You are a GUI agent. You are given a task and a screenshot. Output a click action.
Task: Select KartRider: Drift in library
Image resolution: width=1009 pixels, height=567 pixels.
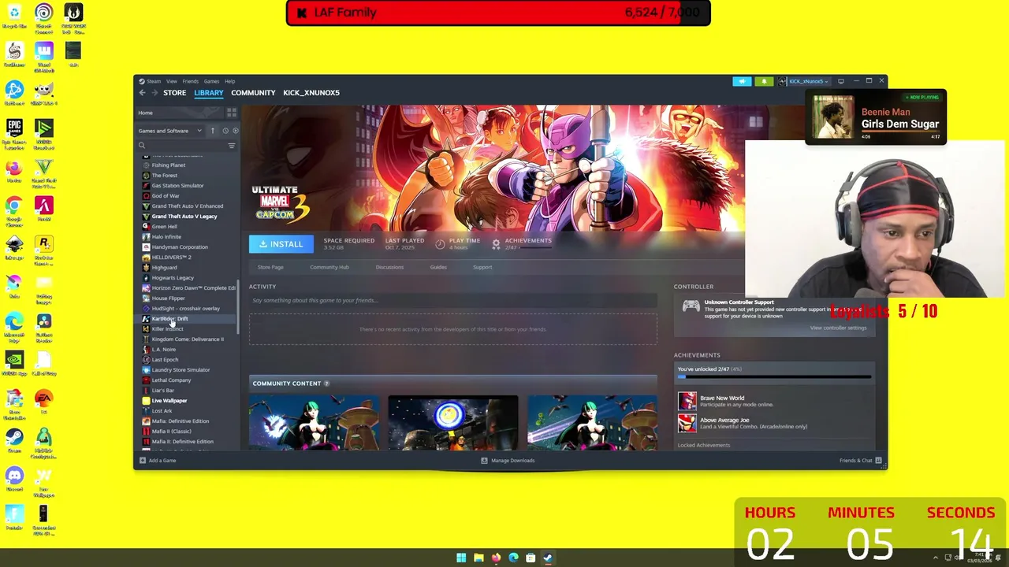click(x=169, y=319)
